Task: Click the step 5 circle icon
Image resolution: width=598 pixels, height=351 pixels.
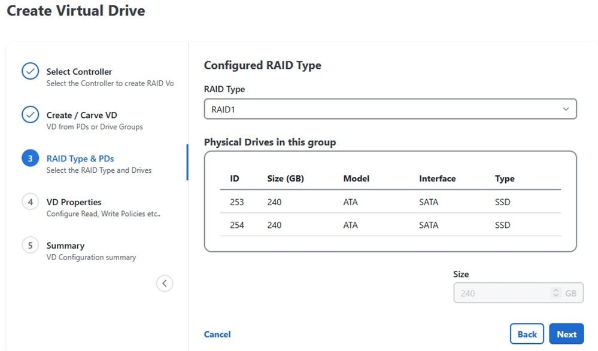Action: [30, 245]
